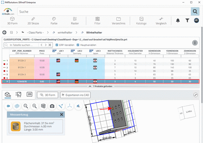The height and width of the screenshot is (143, 203).
Task: Toggle the shaded render mode icon
Action: (x=43, y=106)
